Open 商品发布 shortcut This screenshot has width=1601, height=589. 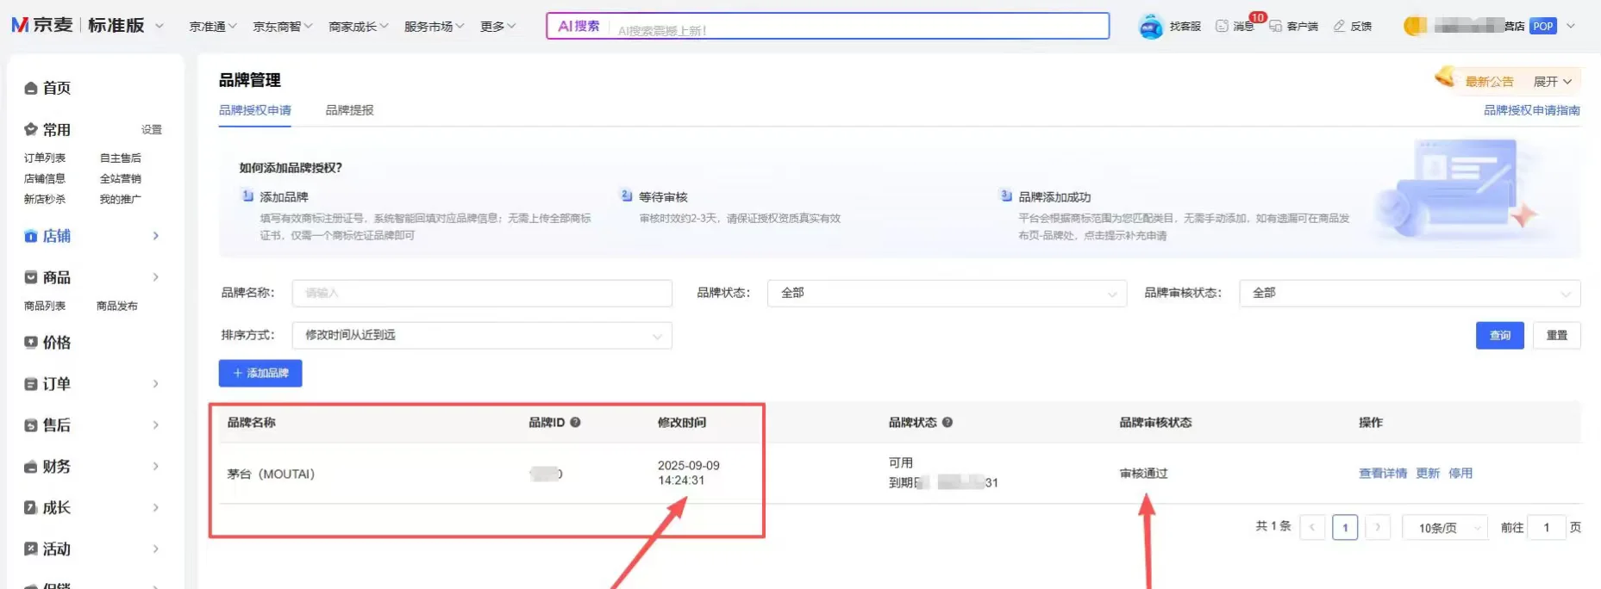click(x=117, y=307)
